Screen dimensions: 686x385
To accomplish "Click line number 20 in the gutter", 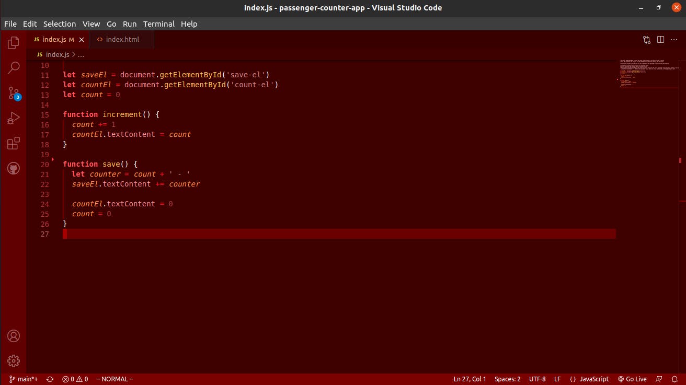I will 44,164.
